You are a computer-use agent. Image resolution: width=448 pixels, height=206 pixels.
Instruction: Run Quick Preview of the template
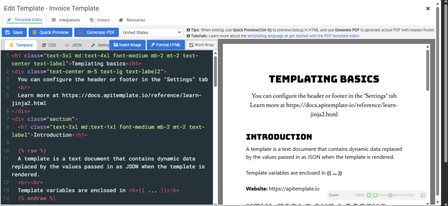click(50, 32)
